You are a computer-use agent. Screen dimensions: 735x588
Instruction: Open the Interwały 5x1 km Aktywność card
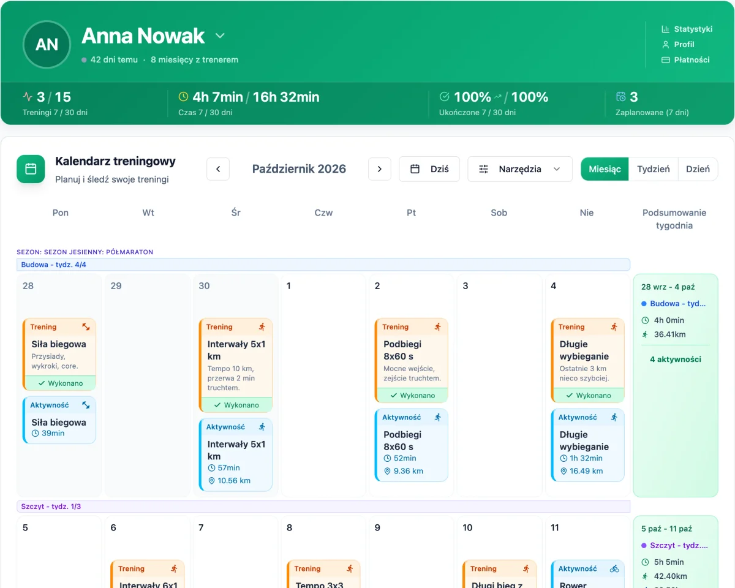236,454
